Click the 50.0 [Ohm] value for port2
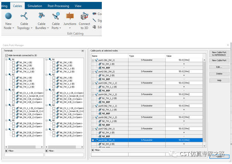The width and height of the screenshot is (232, 164). [184, 71]
